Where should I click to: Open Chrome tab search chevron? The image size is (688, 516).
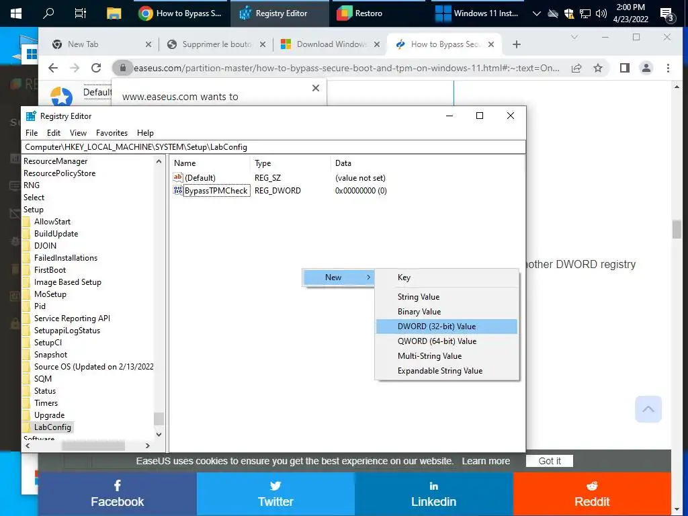point(574,38)
